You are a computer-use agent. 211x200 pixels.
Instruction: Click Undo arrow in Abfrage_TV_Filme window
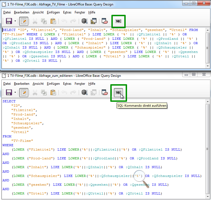coord(64,21)
